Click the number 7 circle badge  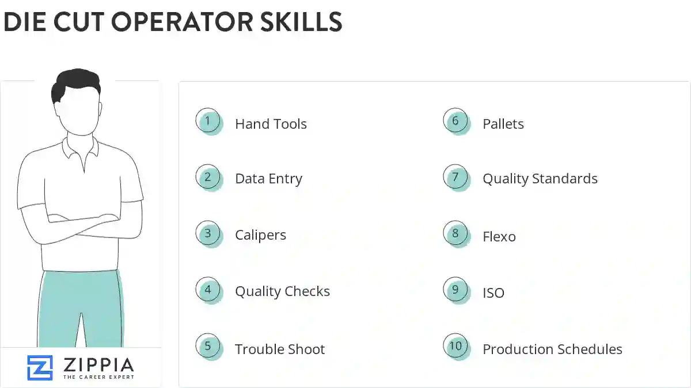(455, 177)
